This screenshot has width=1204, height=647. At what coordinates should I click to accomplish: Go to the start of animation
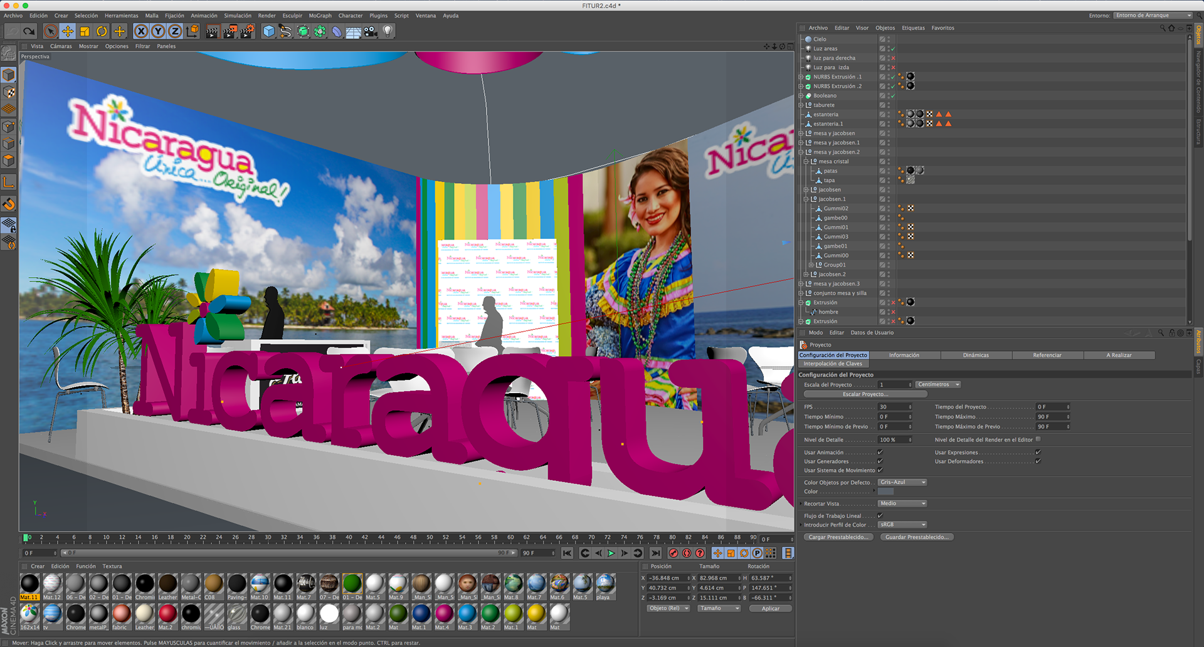pyautogui.click(x=567, y=553)
